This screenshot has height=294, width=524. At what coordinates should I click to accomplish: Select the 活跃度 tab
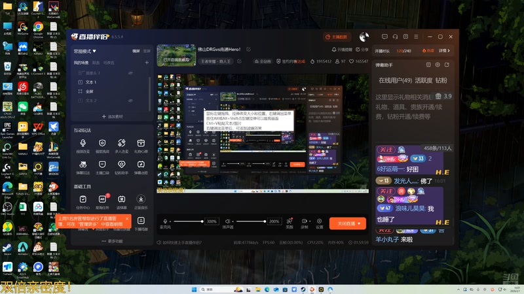[423, 80]
